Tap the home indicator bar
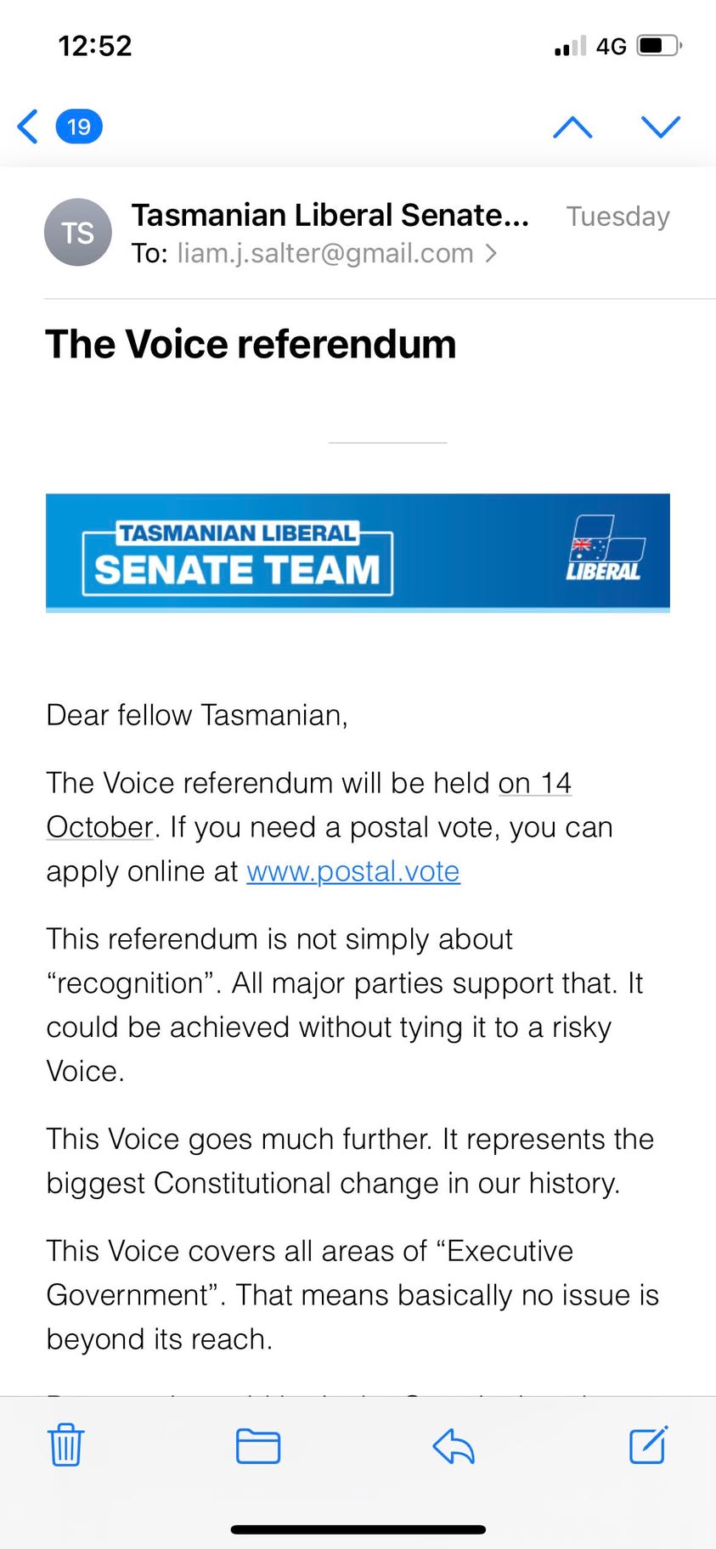 click(358, 1529)
